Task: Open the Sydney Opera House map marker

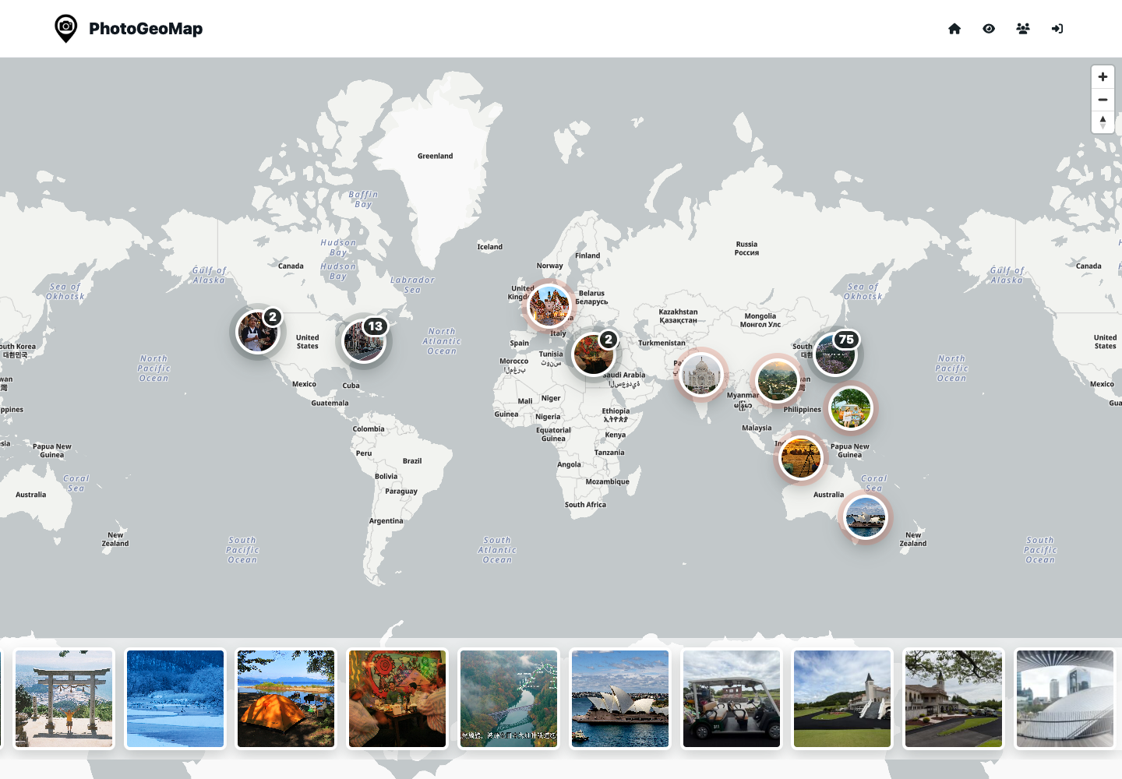Action: click(865, 516)
